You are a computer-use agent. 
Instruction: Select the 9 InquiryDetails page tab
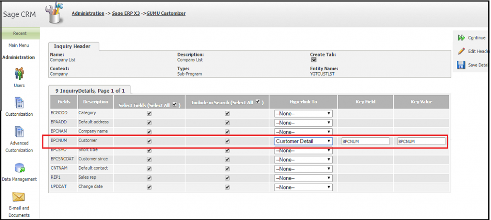point(90,90)
